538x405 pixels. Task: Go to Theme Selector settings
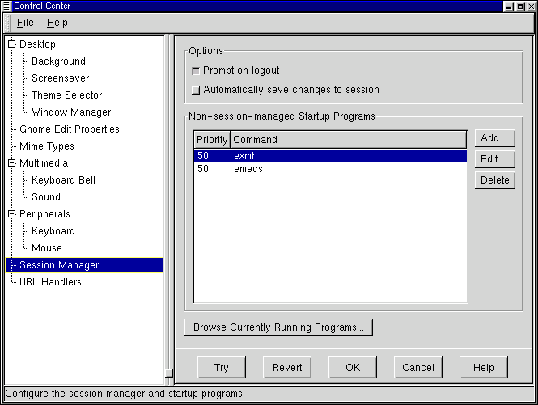click(x=66, y=95)
